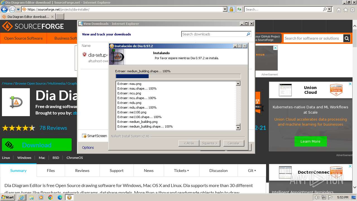Select the Dia Diagram Editor download tab

pos(28,16)
